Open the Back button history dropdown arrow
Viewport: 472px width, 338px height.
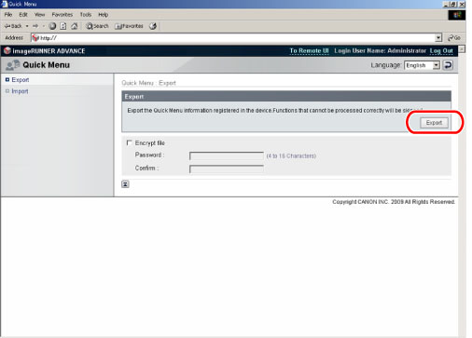pyautogui.click(x=27, y=26)
